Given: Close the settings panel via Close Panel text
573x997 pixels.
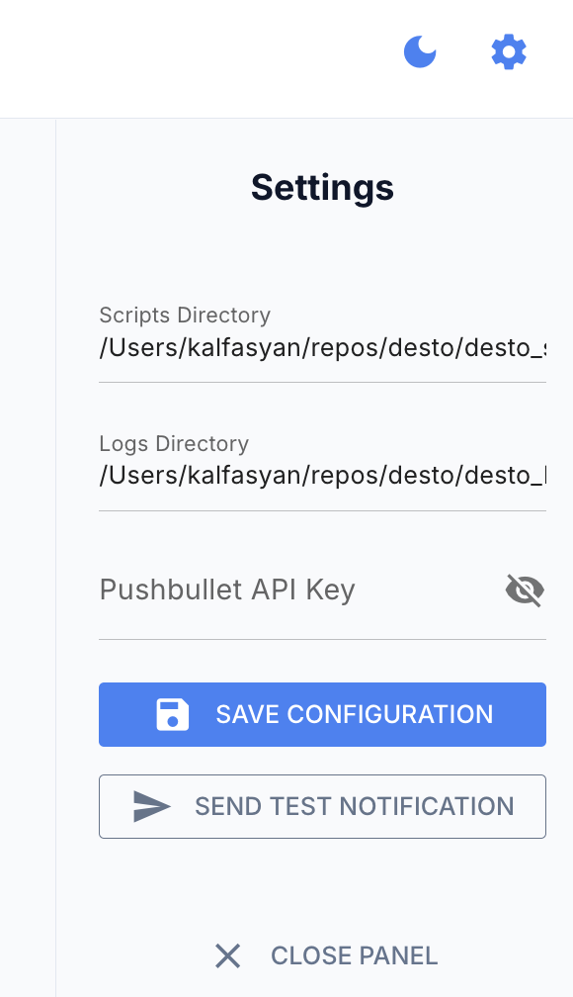Looking at the screenshot, I should point(355,955).
